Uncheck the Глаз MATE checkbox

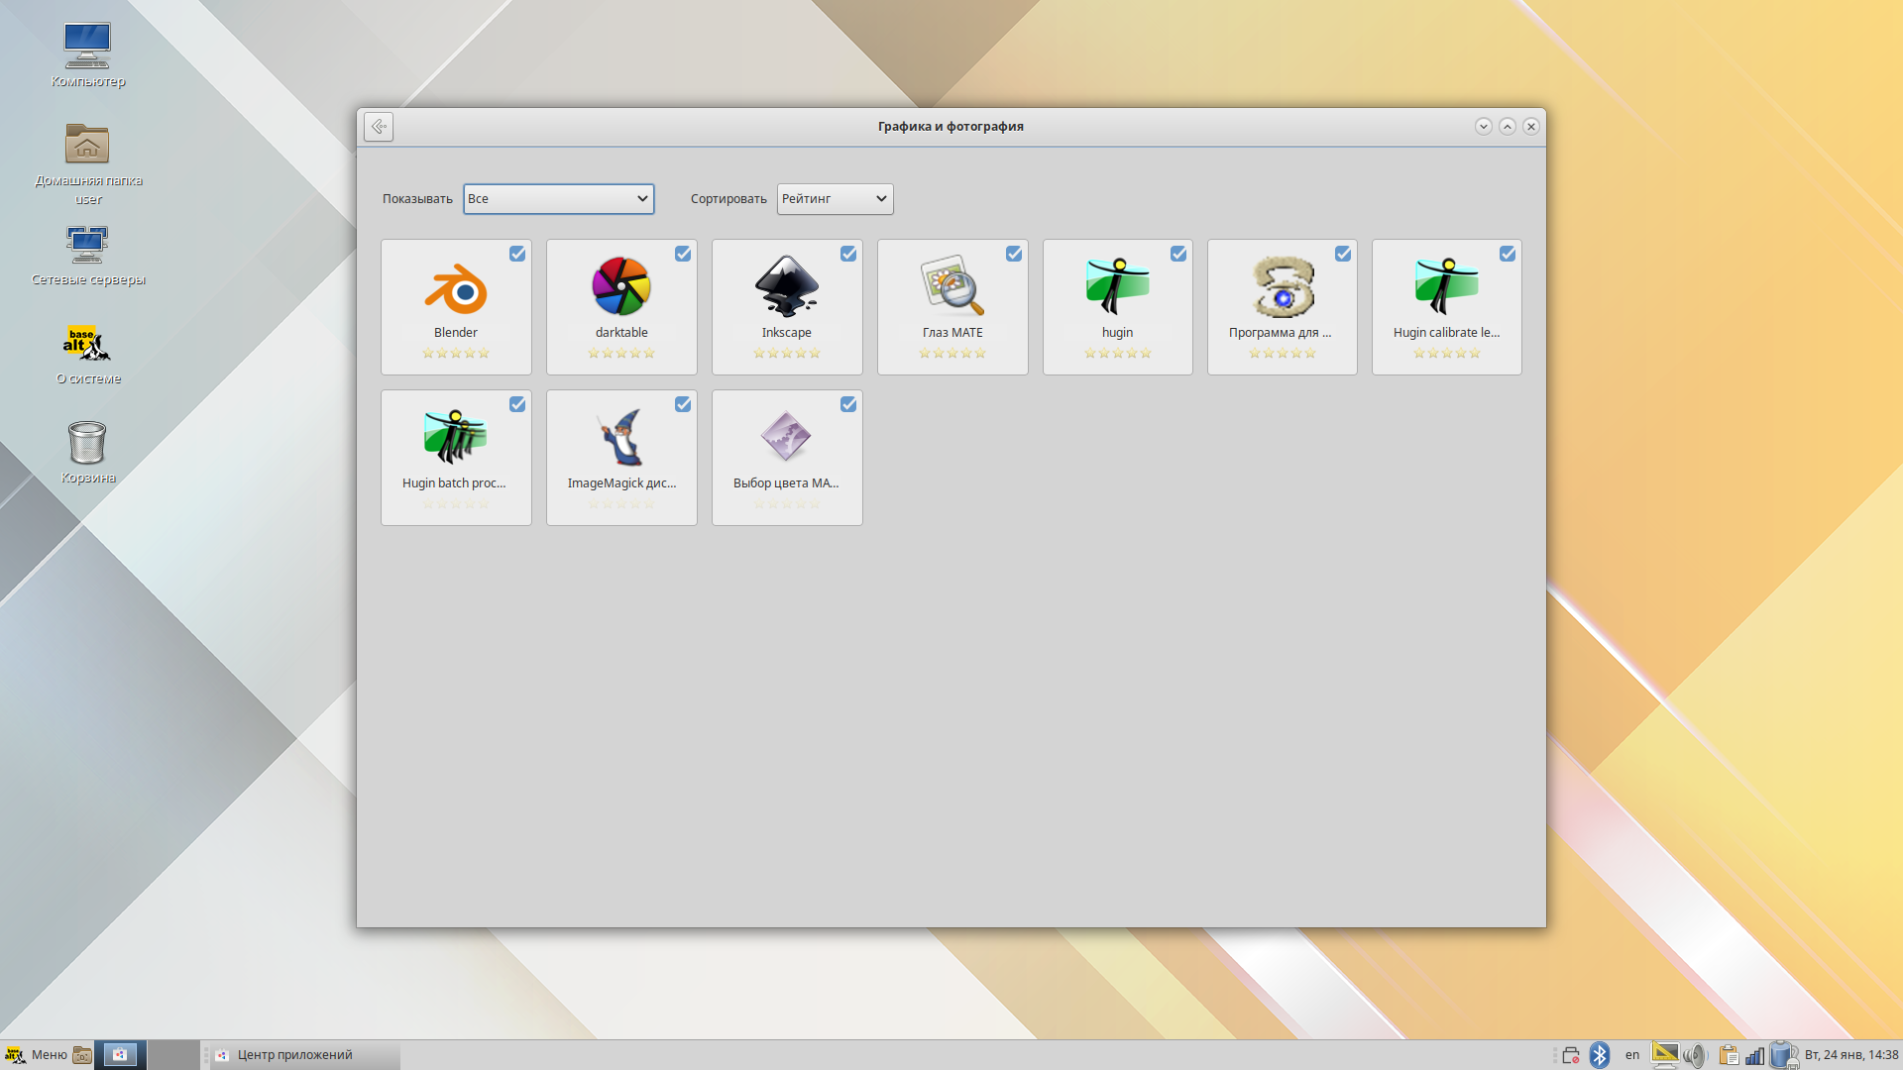[x=1014, y=254]
